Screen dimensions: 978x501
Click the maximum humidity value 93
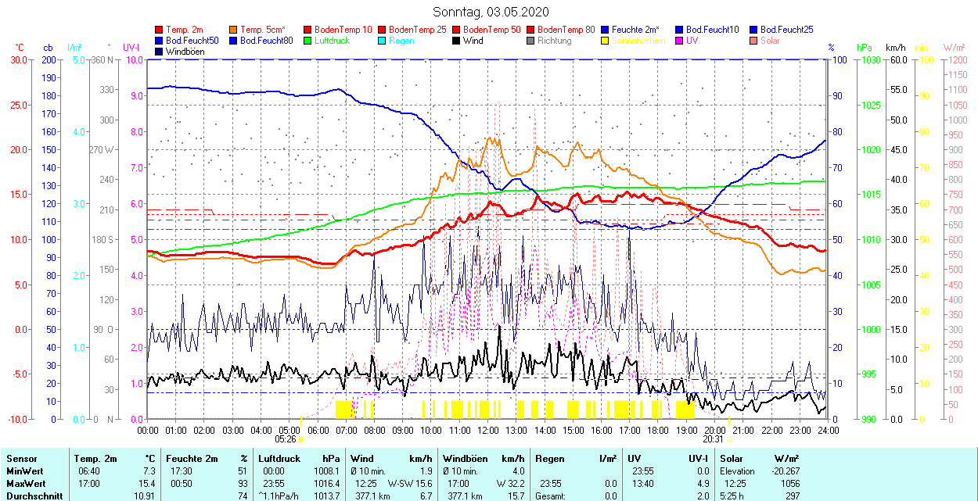pos(243,484)
